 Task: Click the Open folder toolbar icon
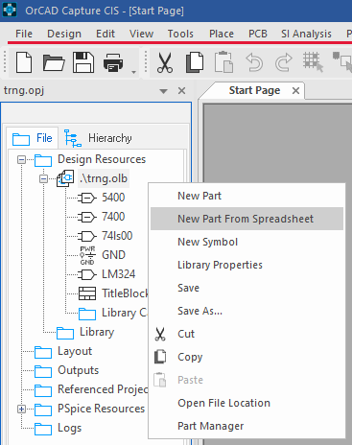coord(54,62)
